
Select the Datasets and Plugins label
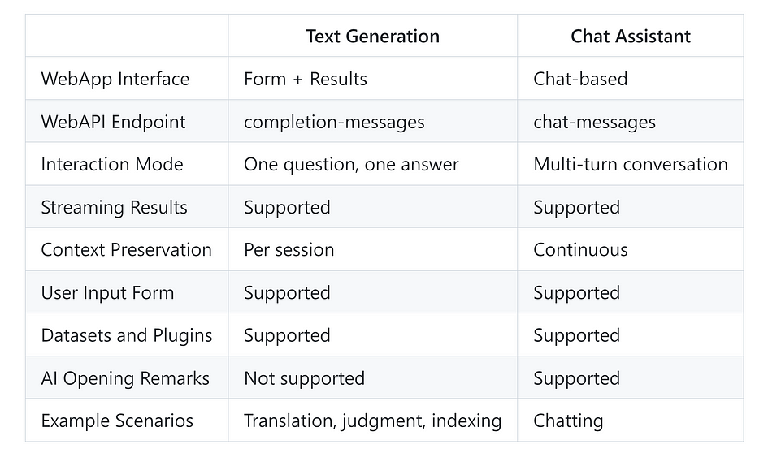[126, 335]
